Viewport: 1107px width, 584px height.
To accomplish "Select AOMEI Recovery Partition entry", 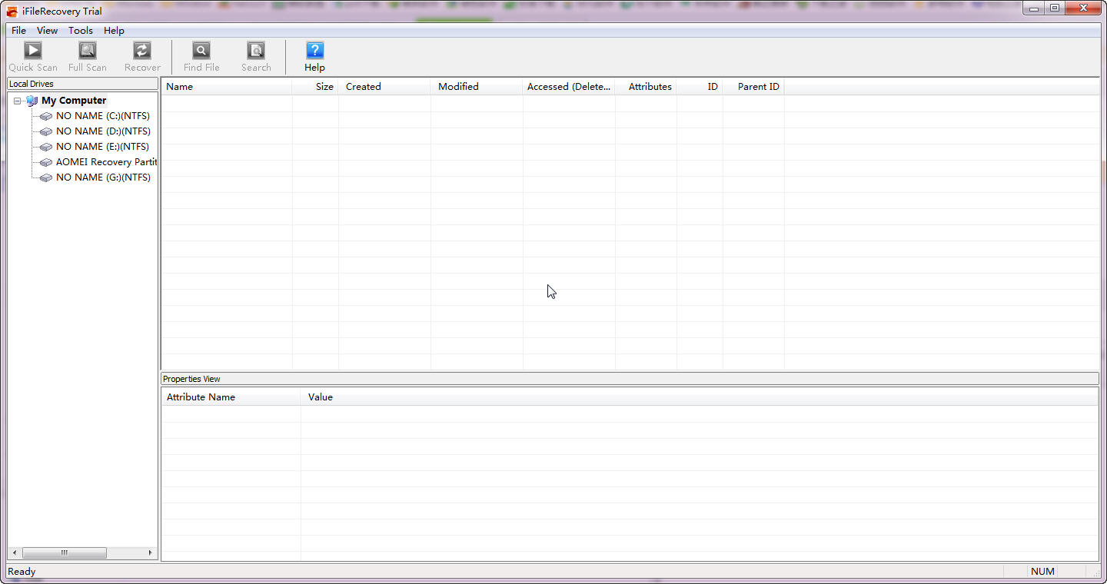I will 106,162.
